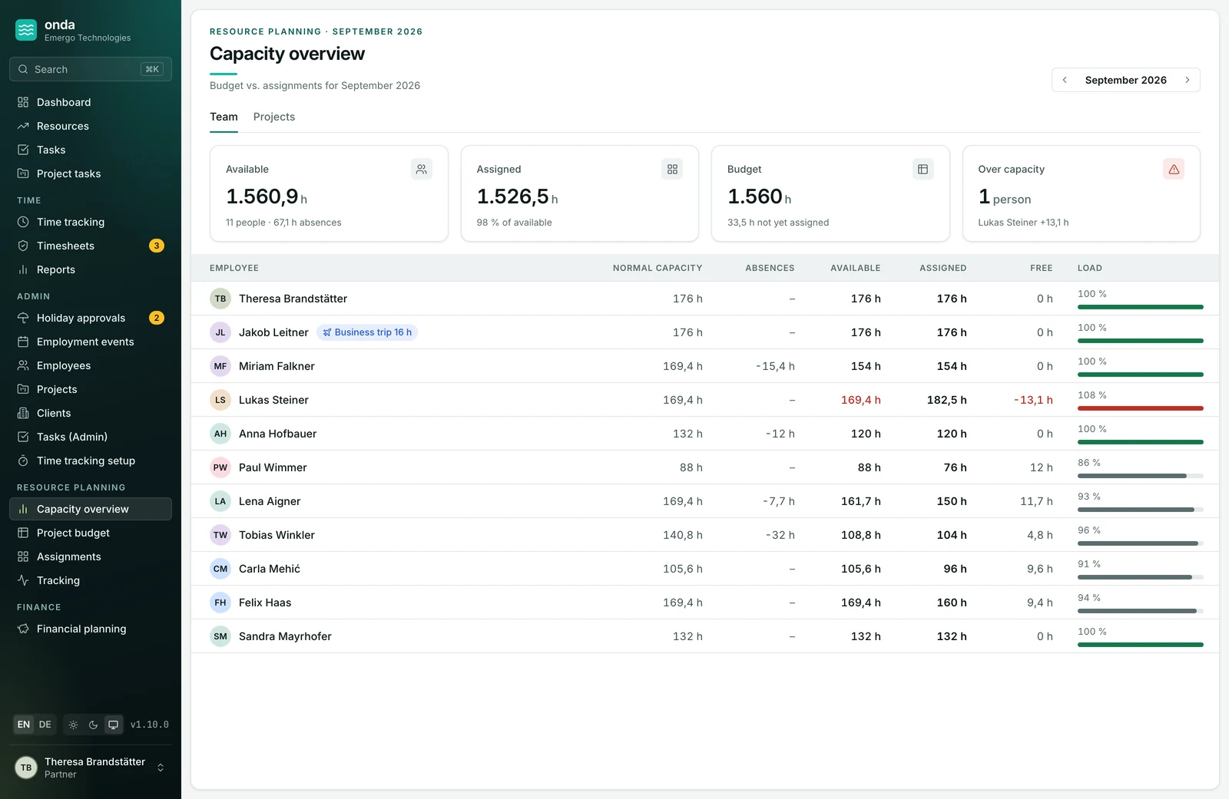
Task: Open Capacity overview in the sidebar
Action: click(91, 509)
